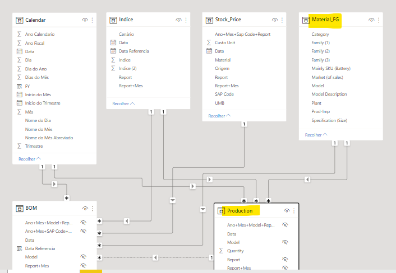Click the Calendar table icon

click(x=20, y=20)
